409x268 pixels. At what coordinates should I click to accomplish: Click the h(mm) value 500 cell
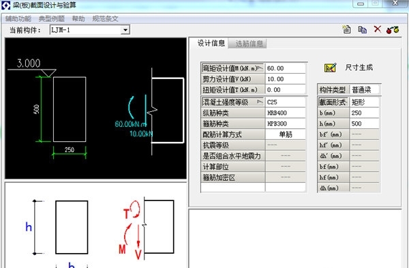[364, 123]
